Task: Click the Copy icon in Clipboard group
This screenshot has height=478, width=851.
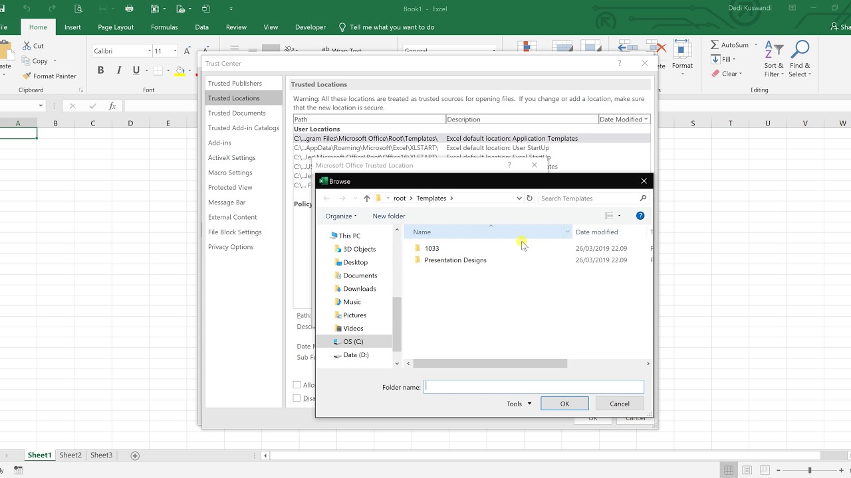Action: click(x=27, y=61)
